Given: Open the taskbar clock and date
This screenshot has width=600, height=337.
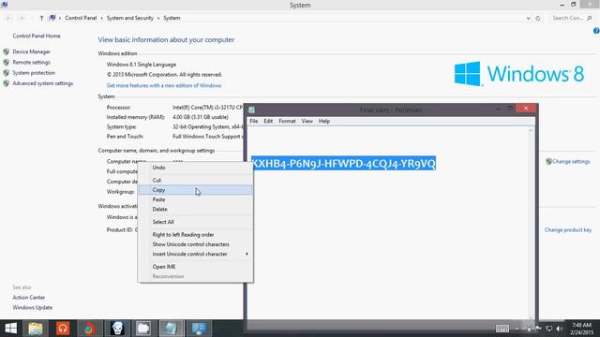Looking at the screenshot, I should 582,329.
